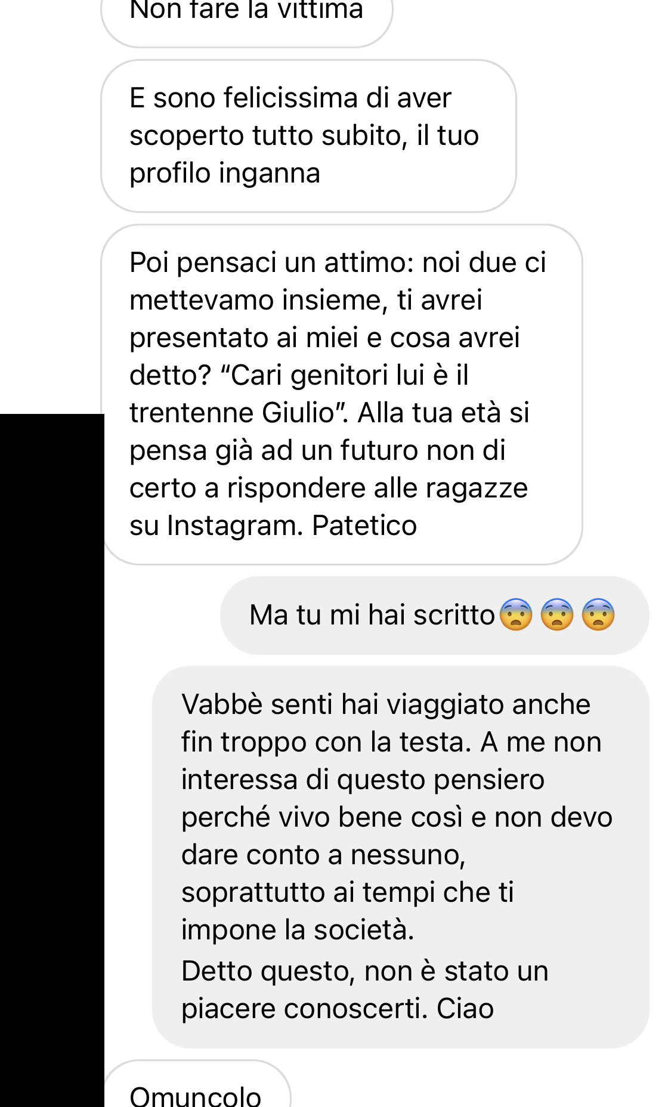Tap the 'Ma tu mi hai scritto' text
Screen dimensions: 671x1107
pyautogui.click(x=372, y=615)
